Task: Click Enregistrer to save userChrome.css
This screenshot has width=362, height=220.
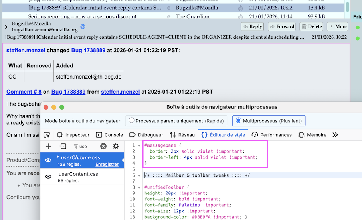Action: (x=107, y=164)
